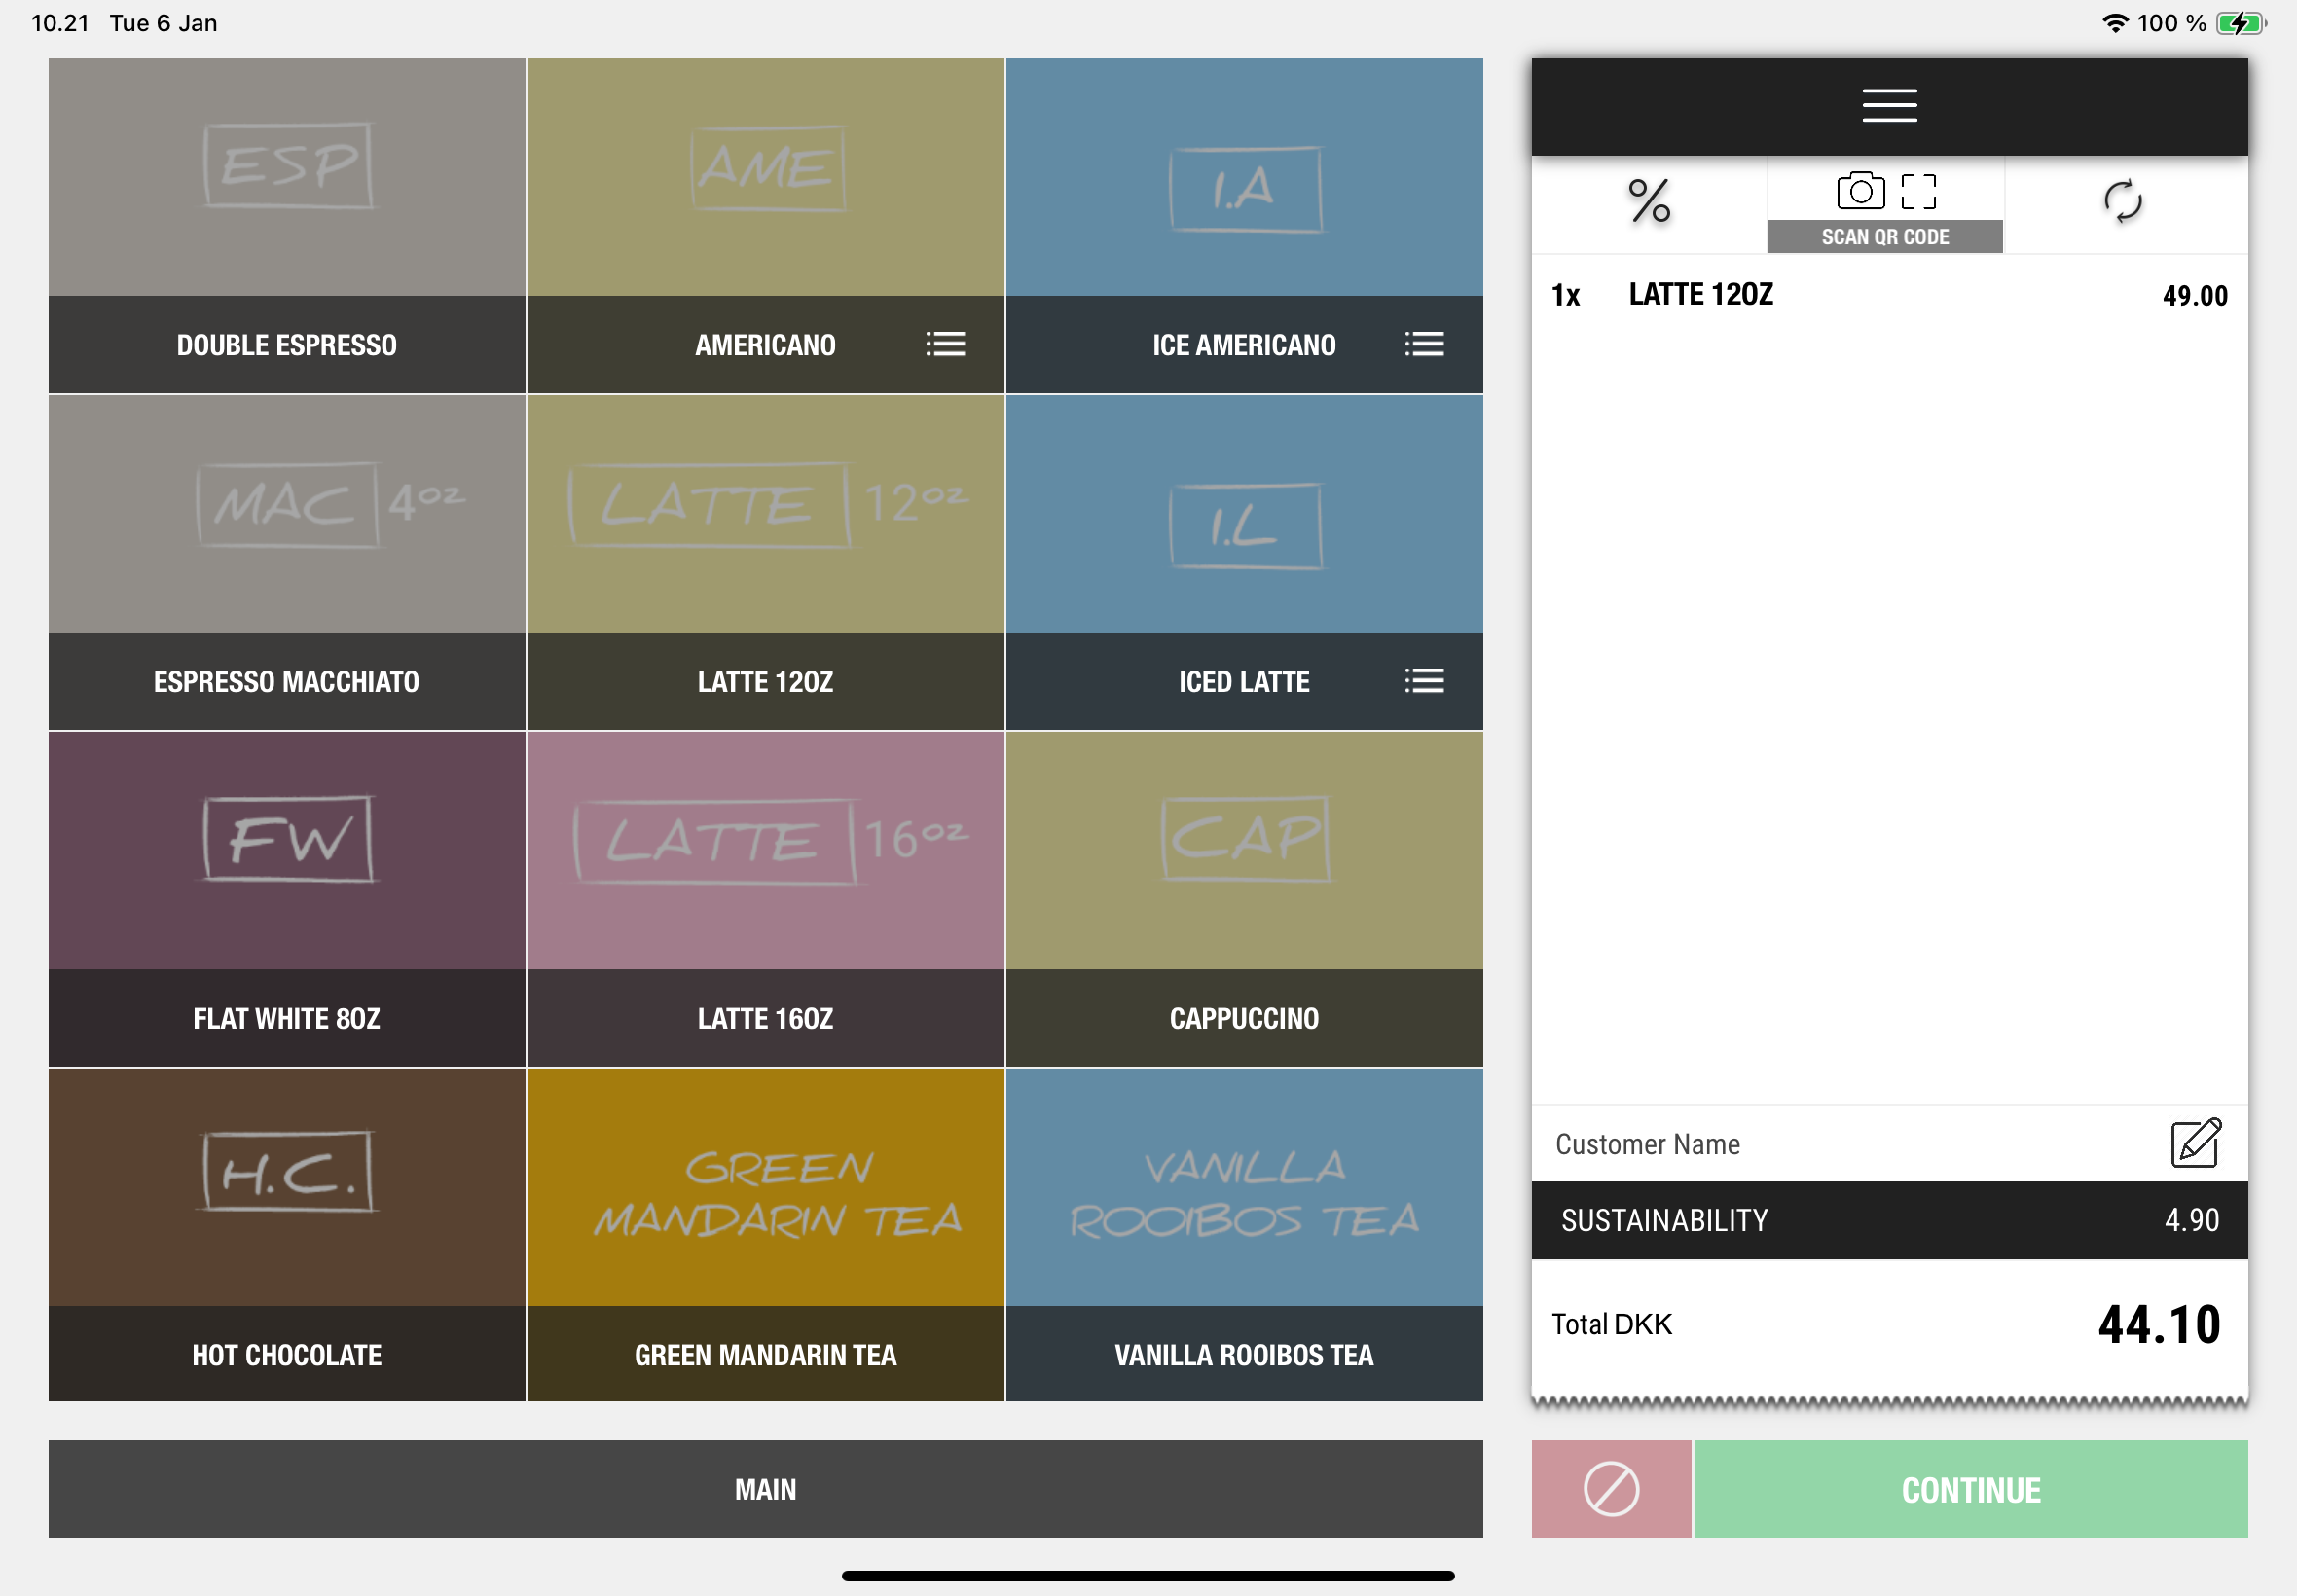Select the Green Mandarin Tea tile
Image resolution: width=2297 pixels, height=1596 pixels.
(x=765, y=1234)
